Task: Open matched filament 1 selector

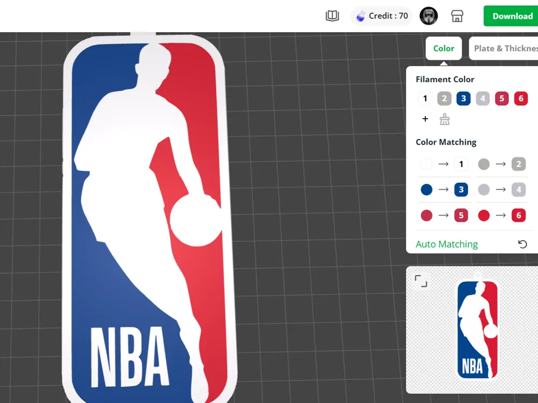Action: tap(461, 164)
